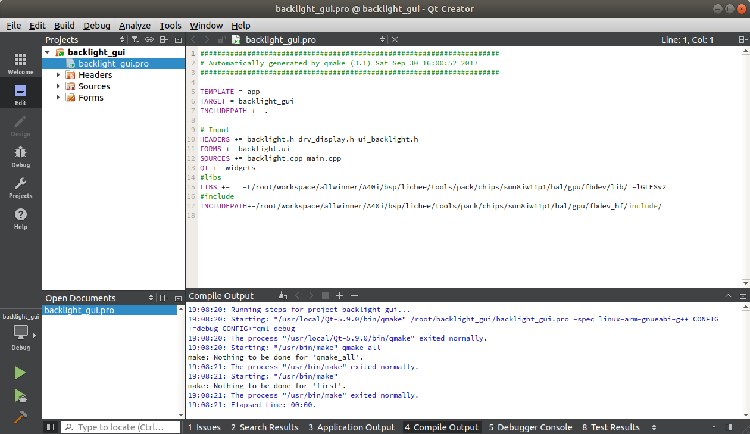Toggle synchronize with editor link icon
The image size is (750, 434).
tap(149, 40)
